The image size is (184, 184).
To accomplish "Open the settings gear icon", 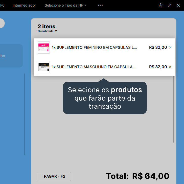I will pyautogui.click(x=160, y=5).
